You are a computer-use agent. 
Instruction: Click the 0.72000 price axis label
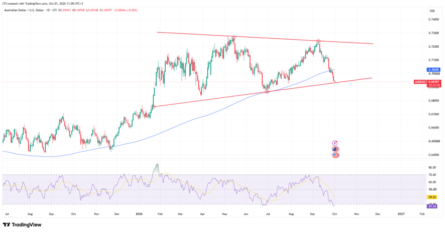[x=433, y=46]
